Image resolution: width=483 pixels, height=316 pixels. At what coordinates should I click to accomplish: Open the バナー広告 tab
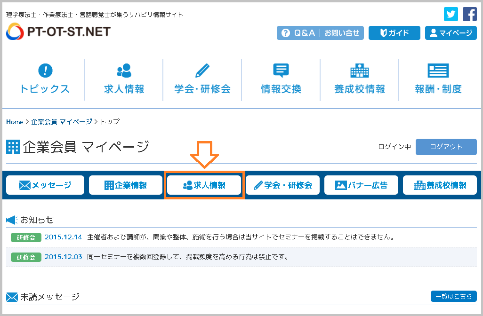pos(361,185)
